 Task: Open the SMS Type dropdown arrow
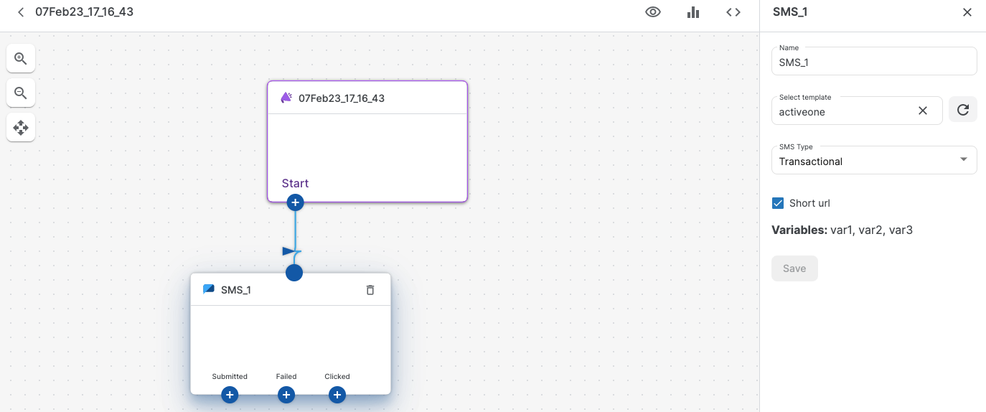click(x=964, y=159)
